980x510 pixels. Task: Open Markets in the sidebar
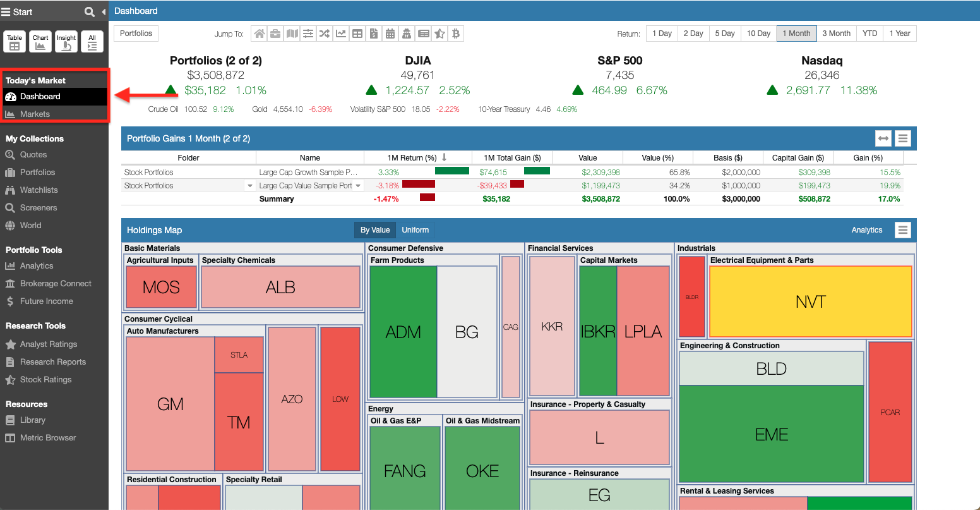[x=35, y=114]
